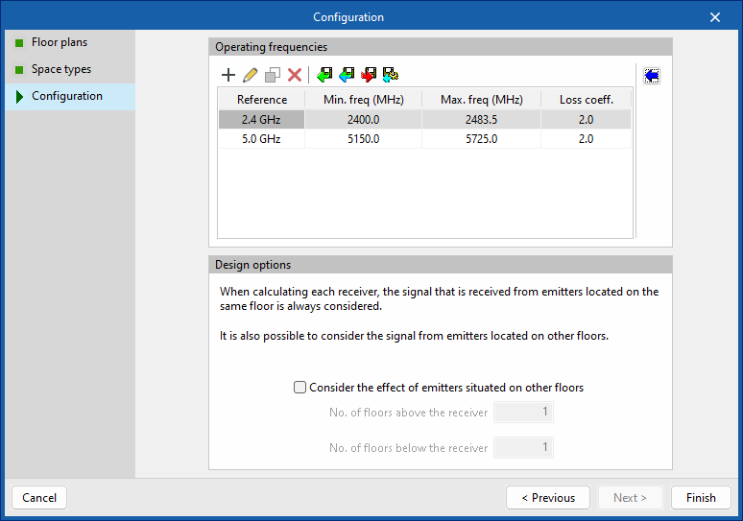Delete selected frequency using red X
This screenshot has height=521, width=743.
click(x=295, y=75)
